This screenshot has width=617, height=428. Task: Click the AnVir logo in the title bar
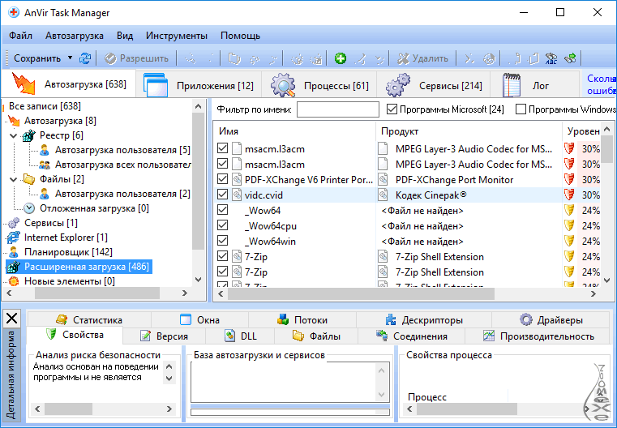point(14,13)
